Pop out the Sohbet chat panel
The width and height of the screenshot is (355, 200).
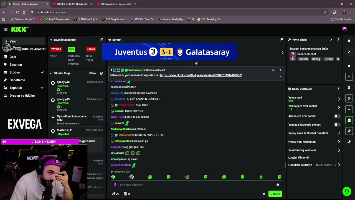point(281,40)
